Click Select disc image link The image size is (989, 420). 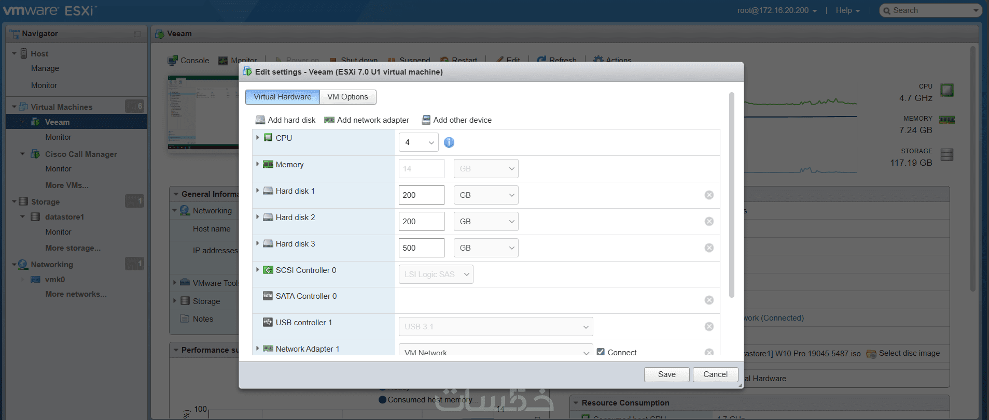tap(910, 353)
